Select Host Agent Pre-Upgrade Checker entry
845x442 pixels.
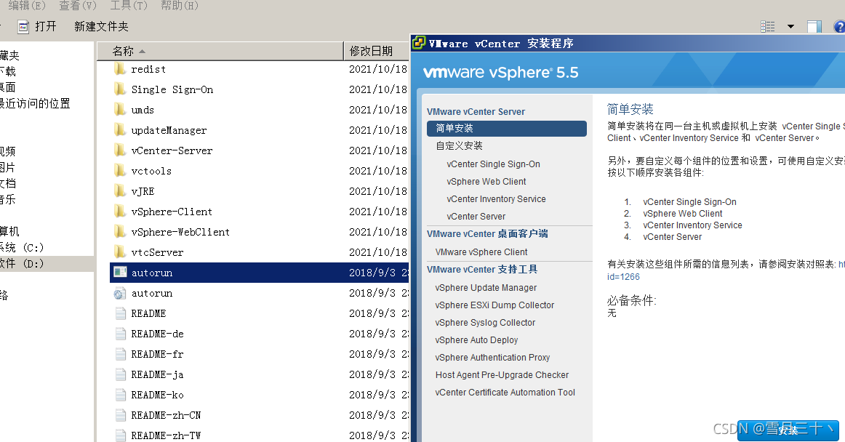(x=502, y=374)
